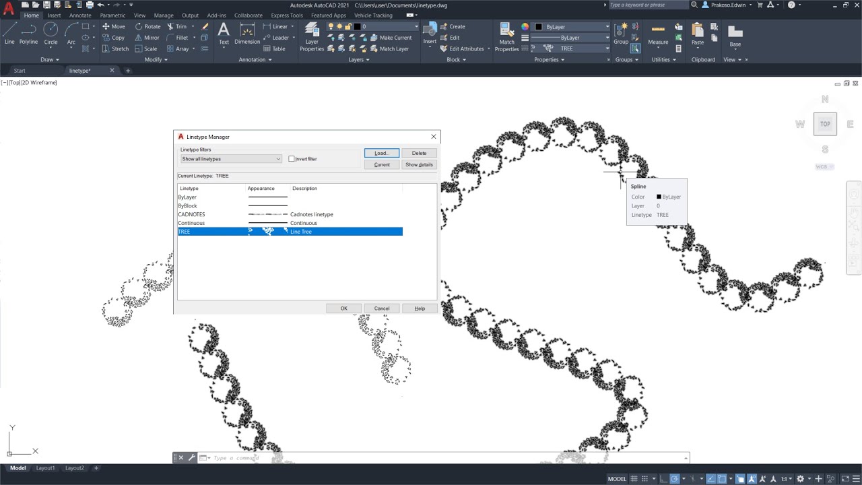862x485 pixels.
Task: Expand the Draw panel
Action: tap(49, 59)
